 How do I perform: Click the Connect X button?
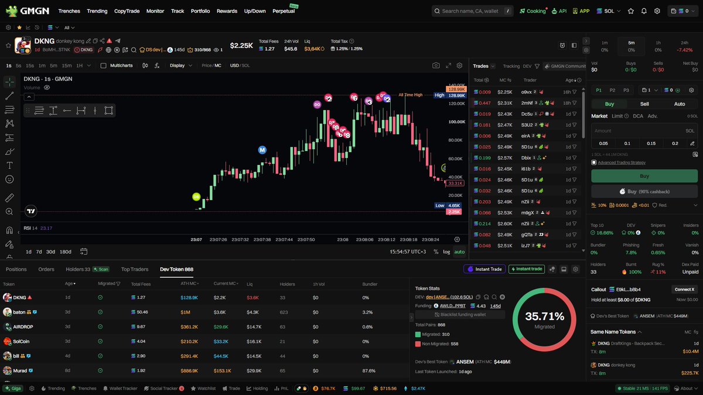684,289
